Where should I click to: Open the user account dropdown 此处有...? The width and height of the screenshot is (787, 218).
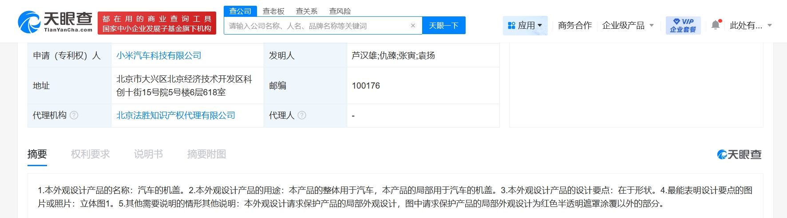coord(751,26)
